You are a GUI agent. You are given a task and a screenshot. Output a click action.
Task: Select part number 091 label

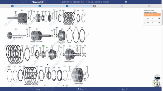pyautogui.click(x=15, y=66)
